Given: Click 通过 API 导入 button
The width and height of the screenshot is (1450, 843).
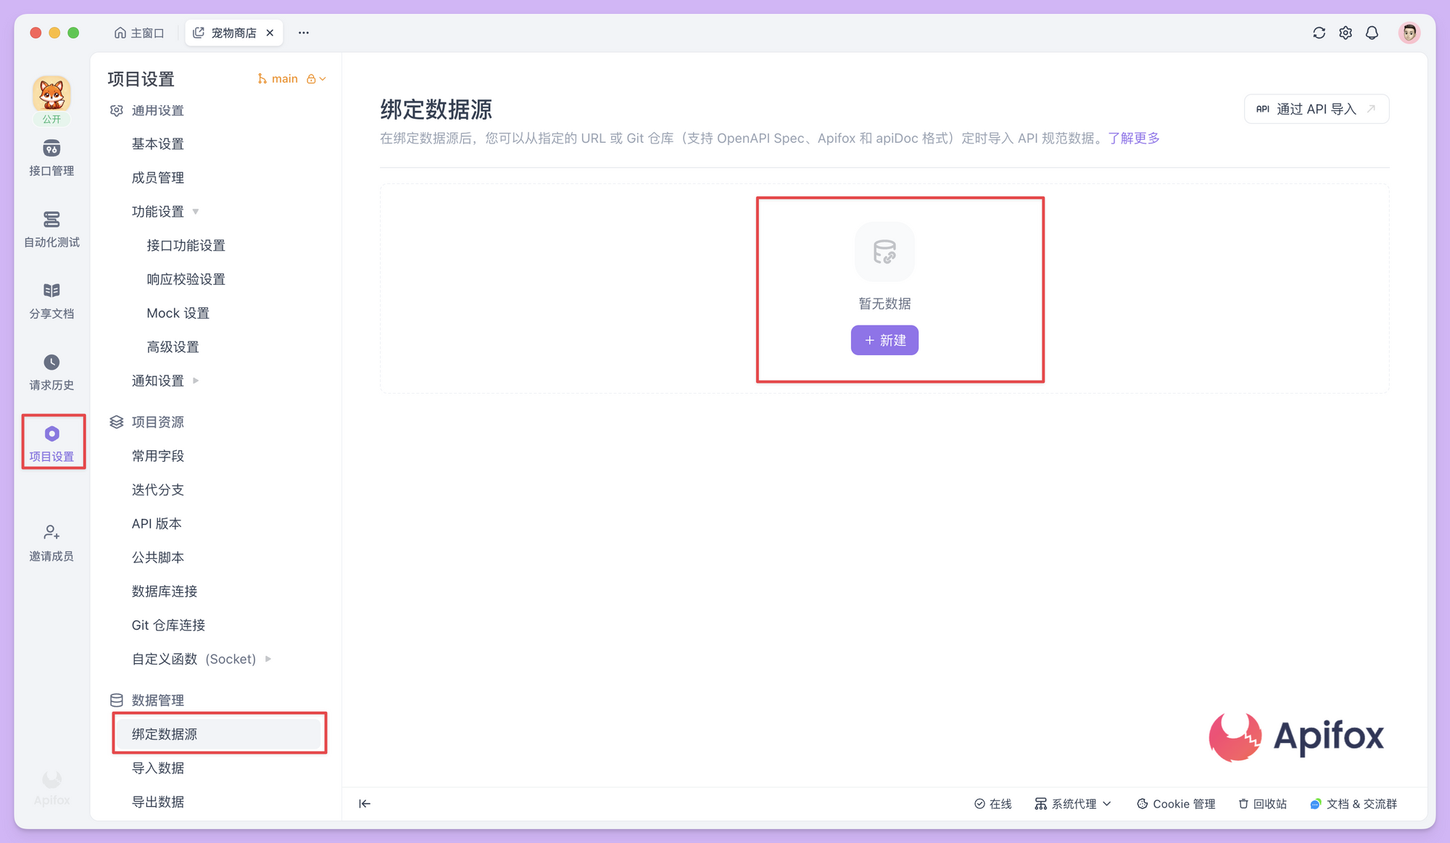Looking at the screenshot, I should (x=1316, y=109).
